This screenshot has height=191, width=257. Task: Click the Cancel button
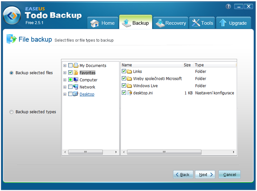click(230, 174)
